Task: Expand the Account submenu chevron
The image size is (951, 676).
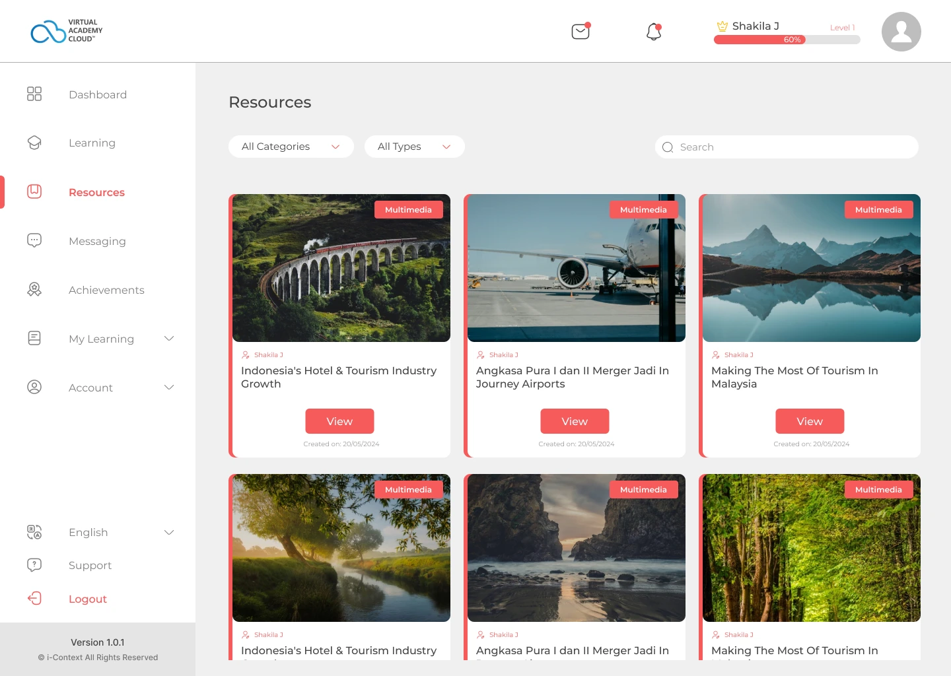Action: pos(169,388)
